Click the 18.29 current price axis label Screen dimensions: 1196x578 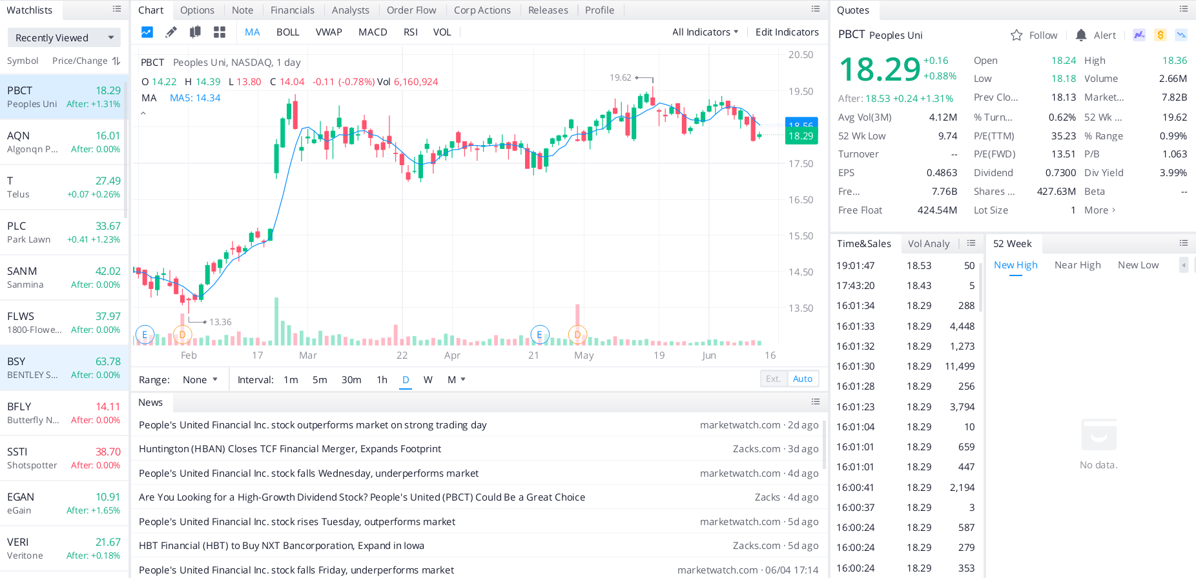coord(801,135)
